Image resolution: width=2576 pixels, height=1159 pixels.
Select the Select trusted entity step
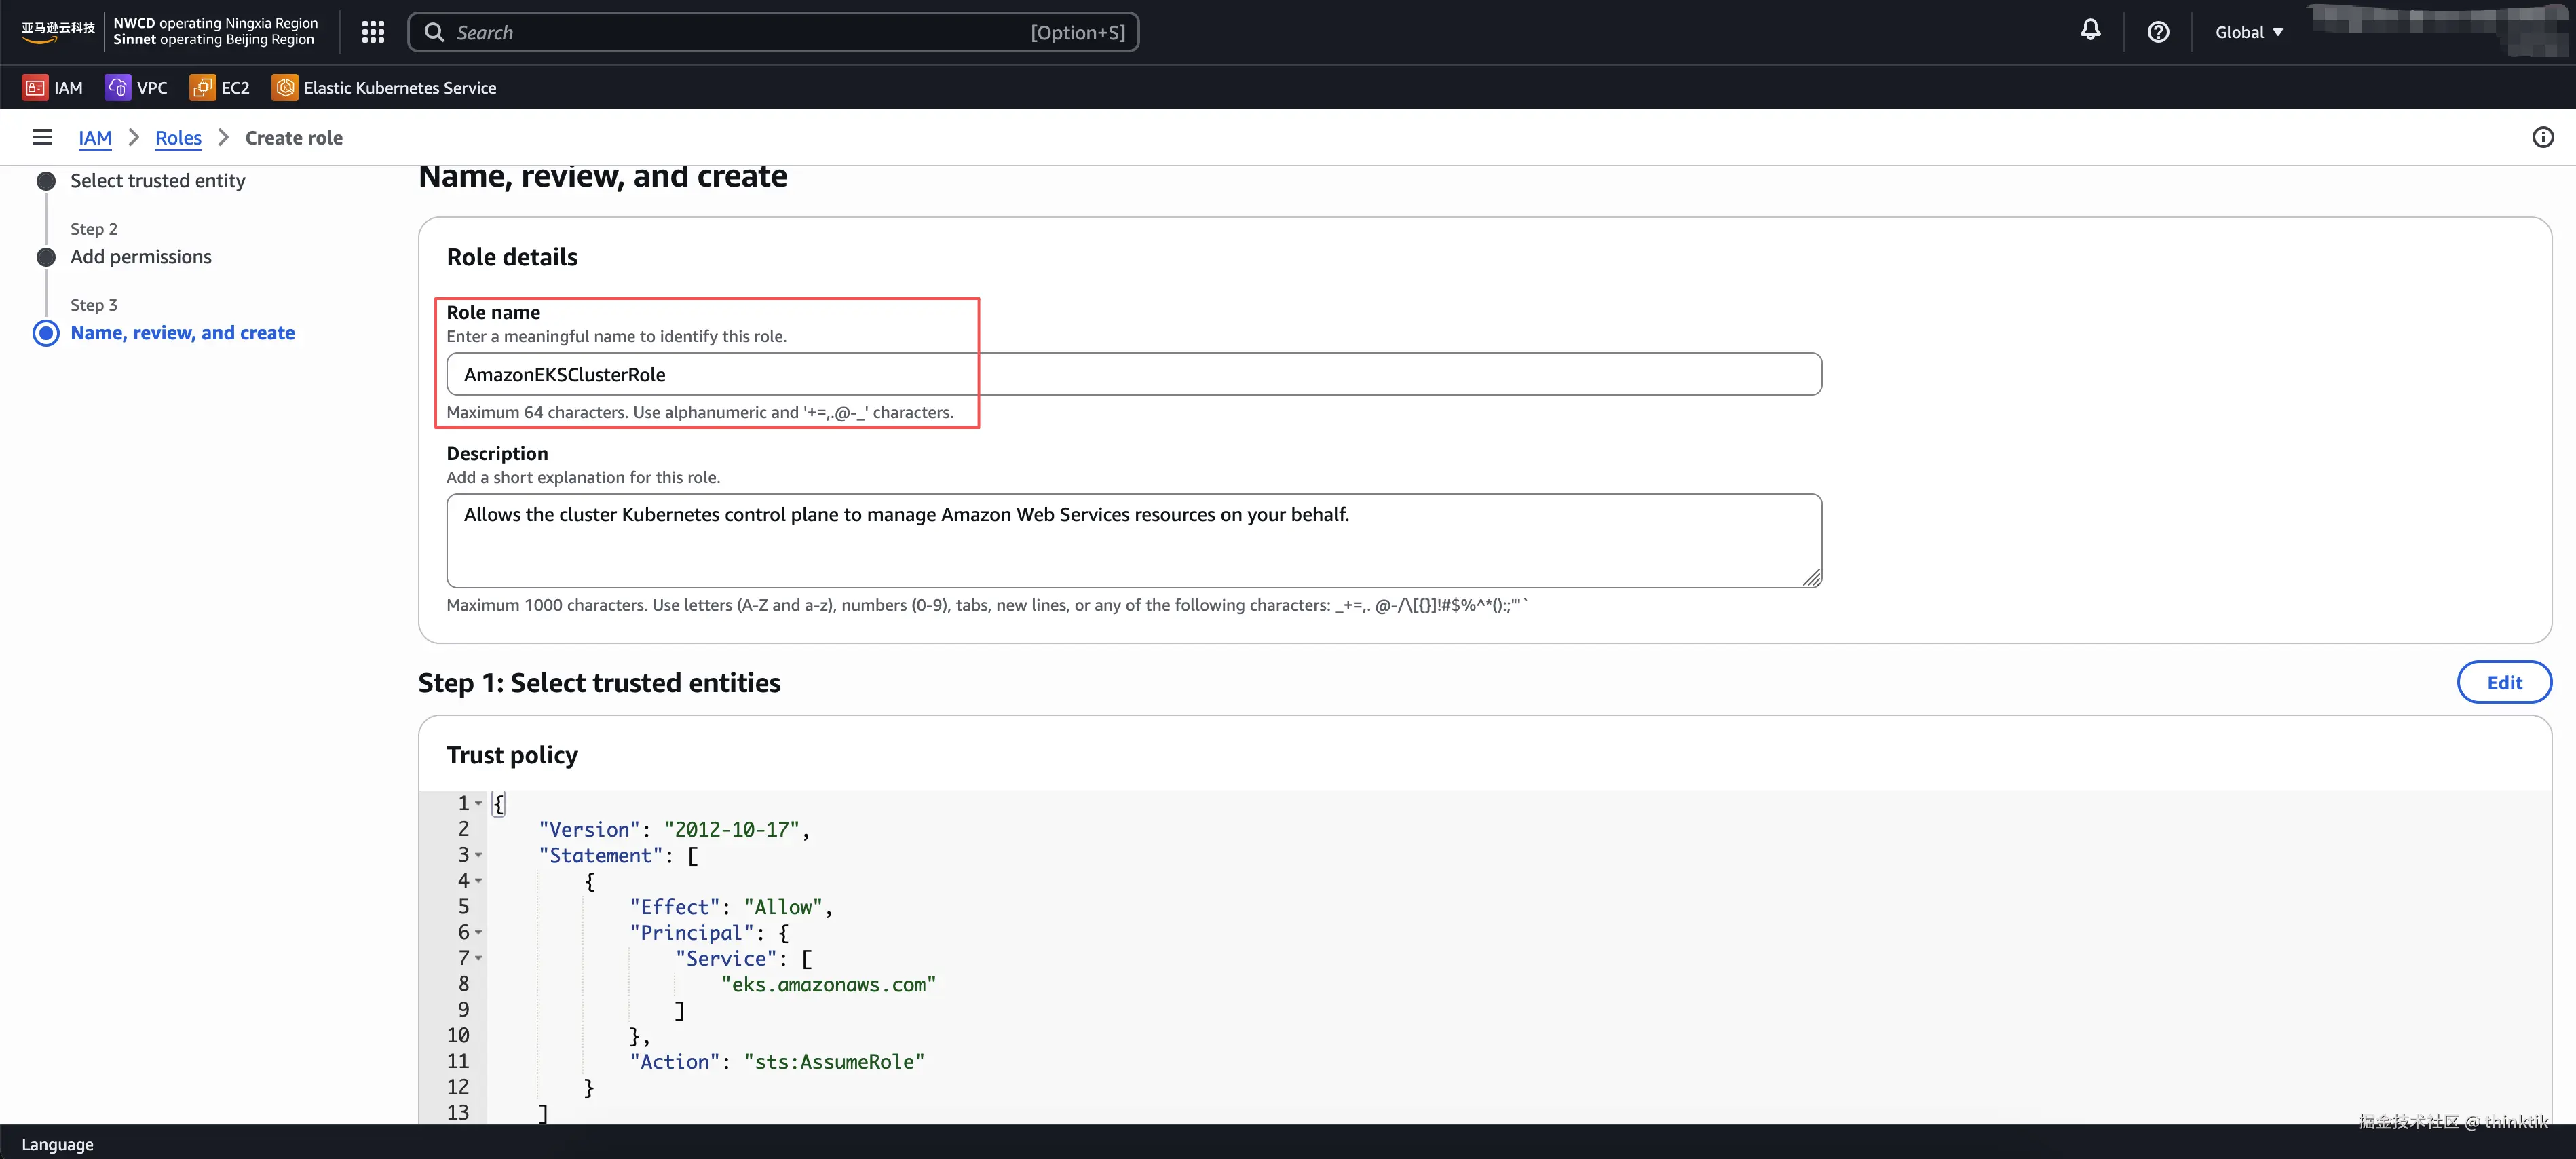coord(157,181)
